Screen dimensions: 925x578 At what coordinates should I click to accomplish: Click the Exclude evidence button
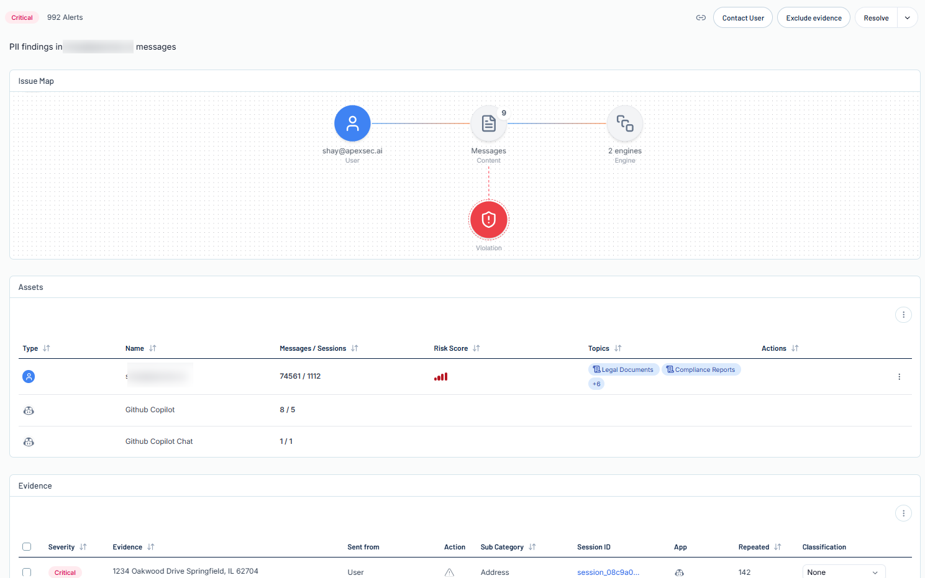coord(813,18)
